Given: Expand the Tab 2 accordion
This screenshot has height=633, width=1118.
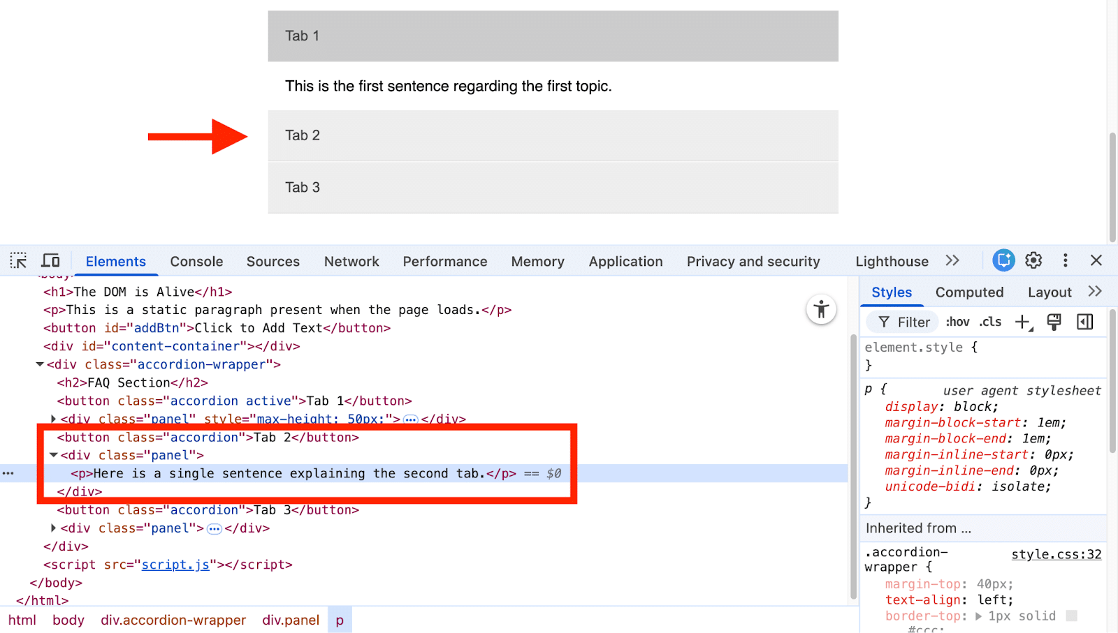Looking at the screenshot, I should pyautogui.click(x=553, y=135).
